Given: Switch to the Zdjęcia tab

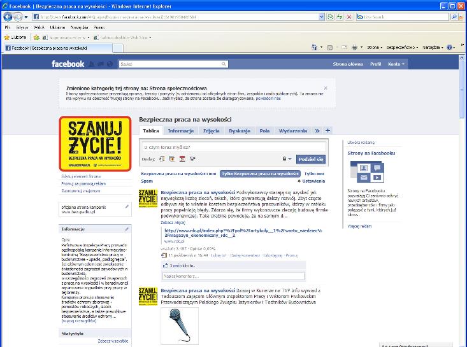Looking at the screenshot, I should 212,131.
